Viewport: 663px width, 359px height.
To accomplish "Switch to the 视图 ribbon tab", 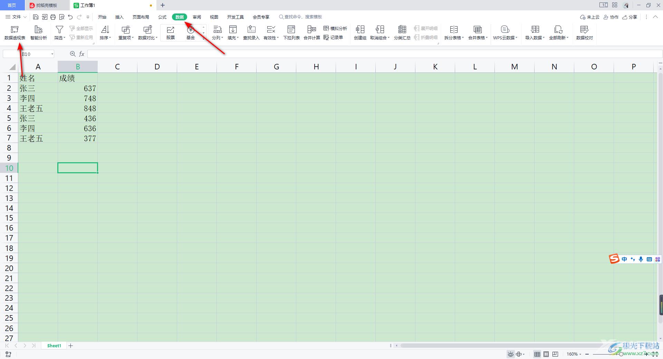I will (214, 17).
